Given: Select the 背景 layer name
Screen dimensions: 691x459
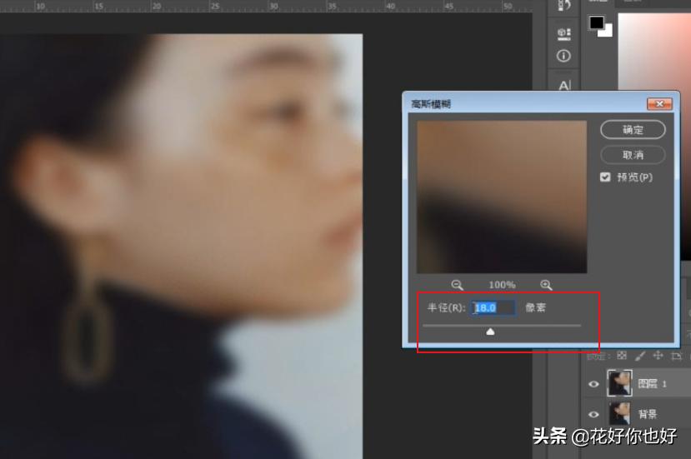Looking at the screenshot, I should pos(648,414).
